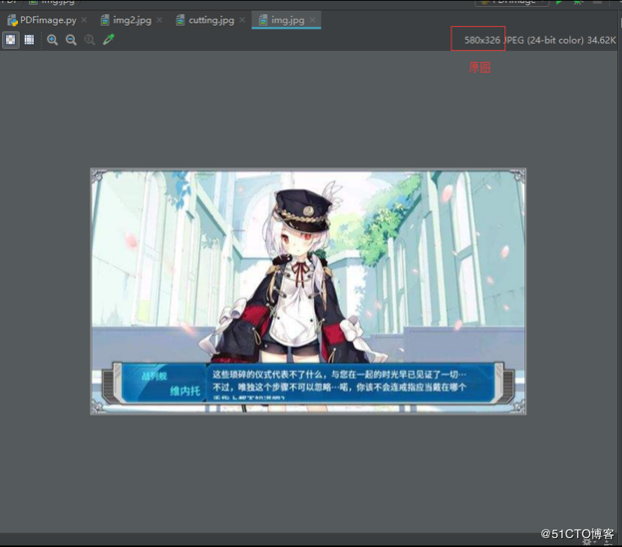Viewport: 622px width, 547px height.
Task: Select the img.jpg tab
Action: click(288, 20)
